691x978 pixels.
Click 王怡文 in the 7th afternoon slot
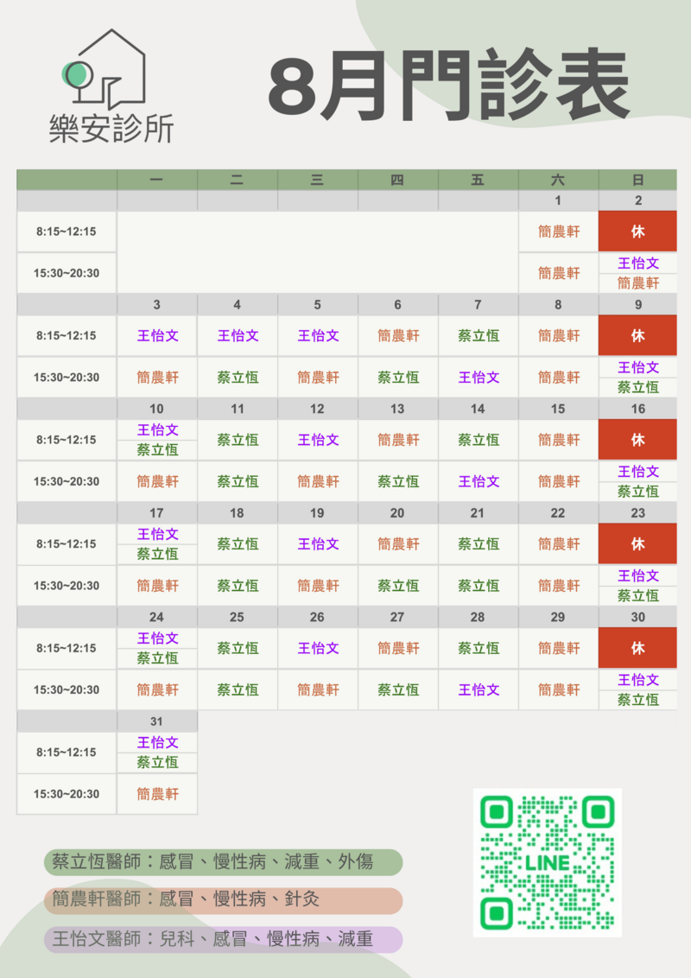[479, 378]
